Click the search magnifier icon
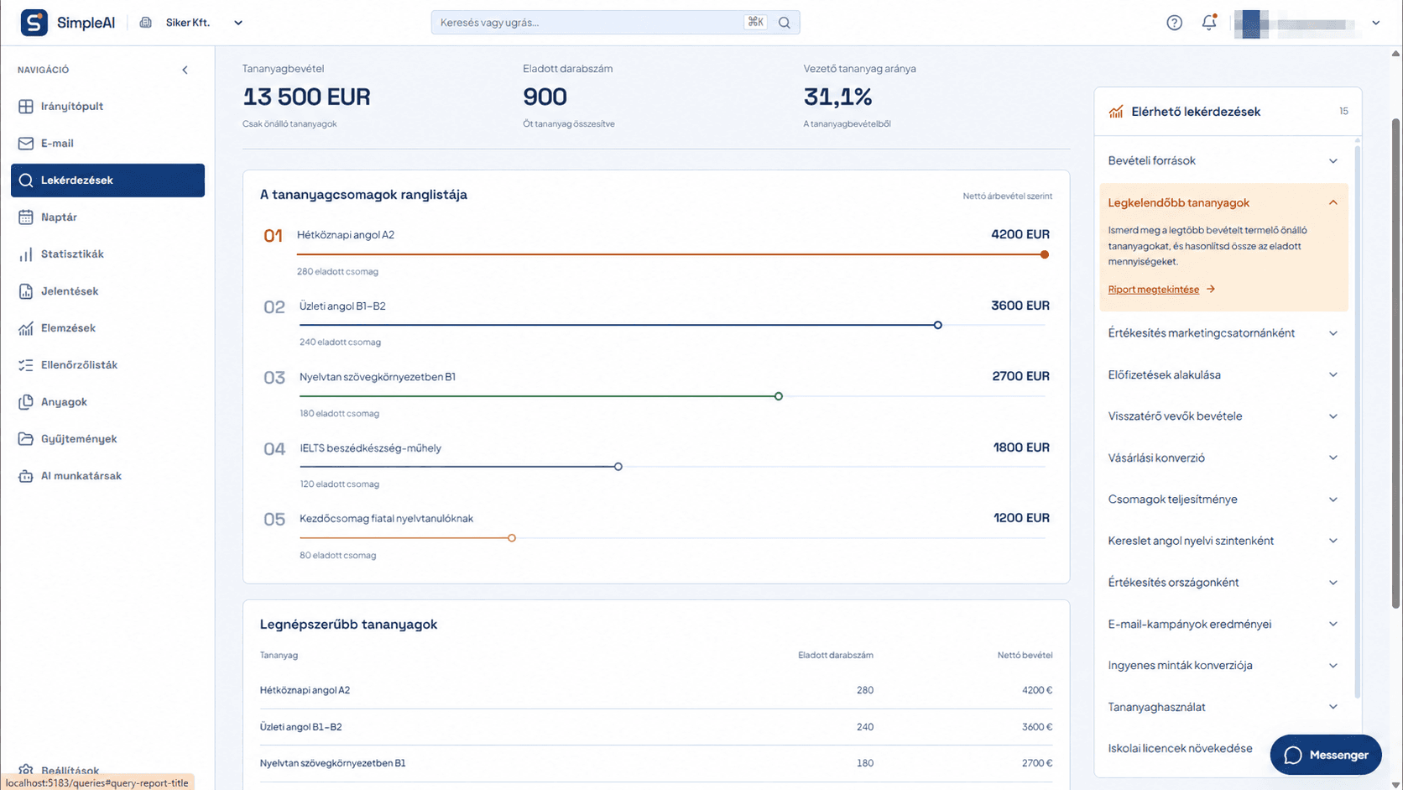Screen dimensions: 1403x790 click(785, 23)
